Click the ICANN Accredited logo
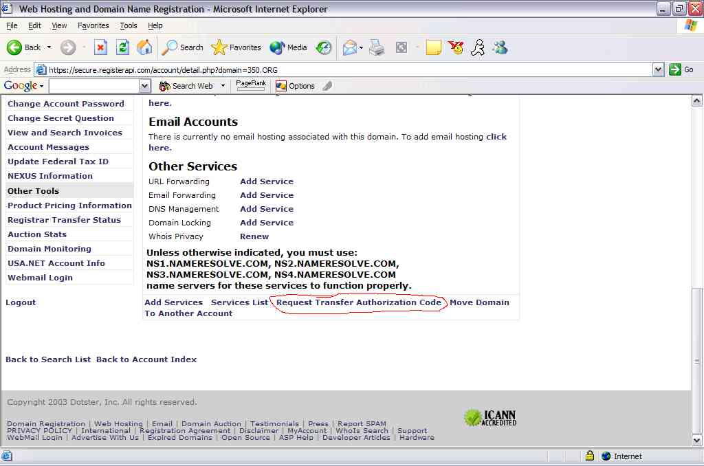Viewport: 704px width, 466px height. click(x=489, y=417)
